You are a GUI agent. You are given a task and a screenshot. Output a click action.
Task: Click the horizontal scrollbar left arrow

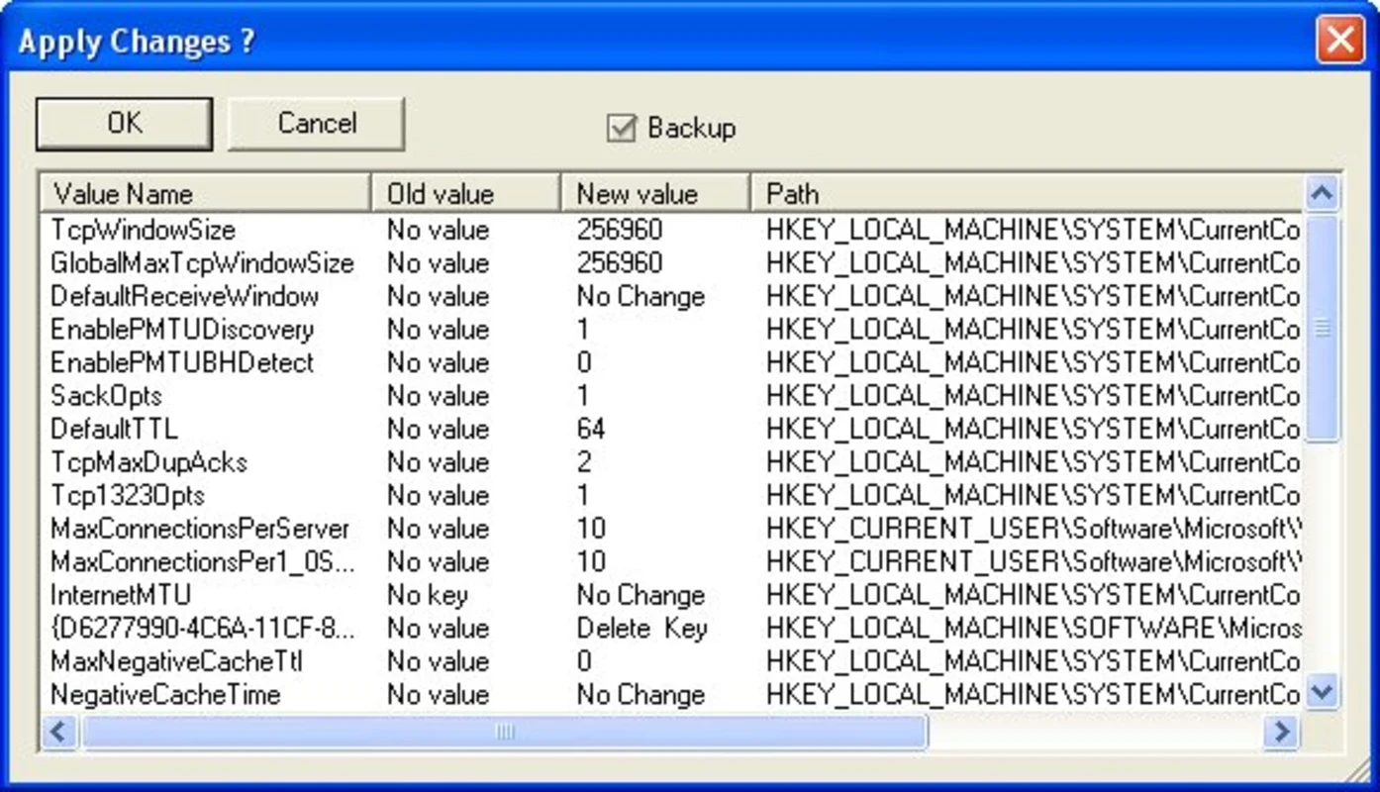pyautogui.click(x=58, y=732)
